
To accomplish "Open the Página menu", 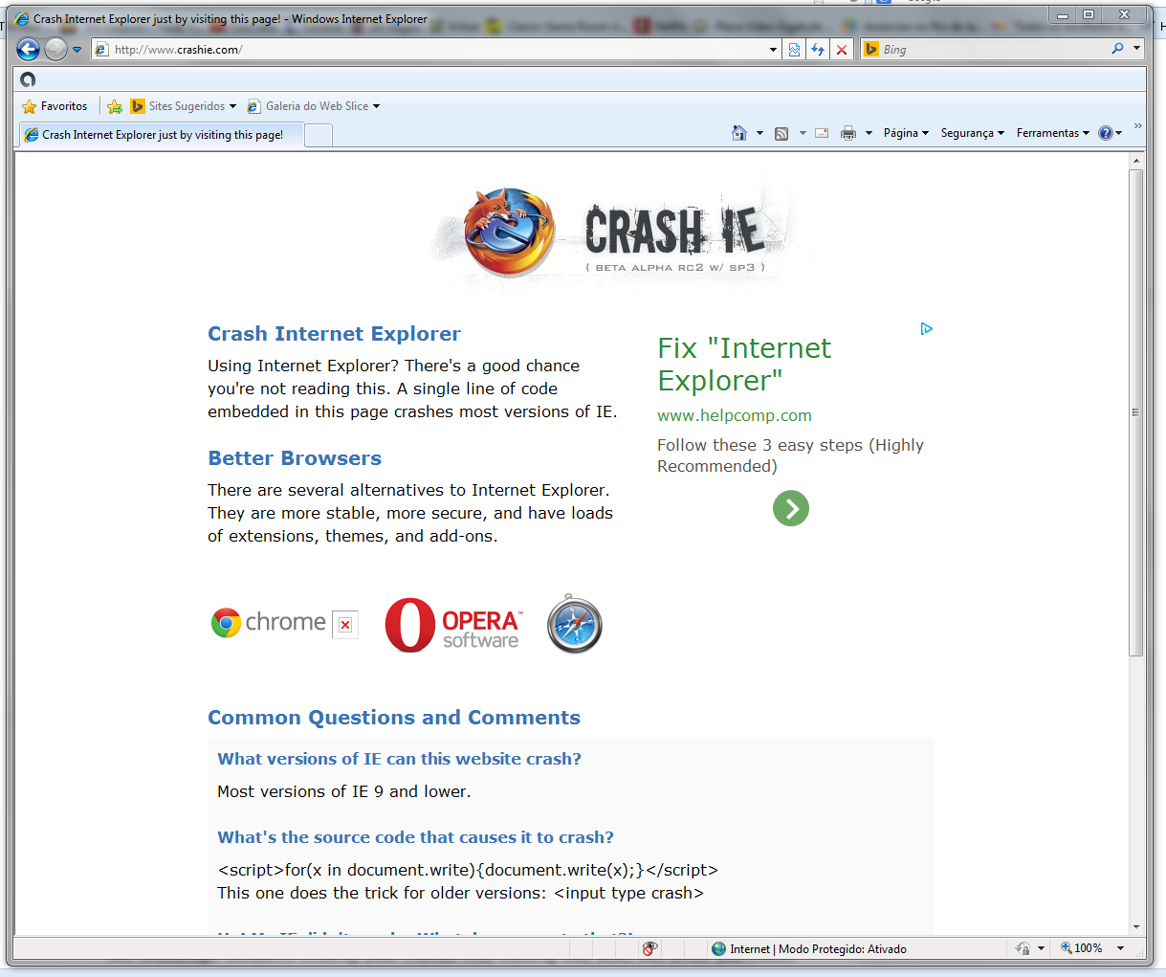I will coord(906,133).
